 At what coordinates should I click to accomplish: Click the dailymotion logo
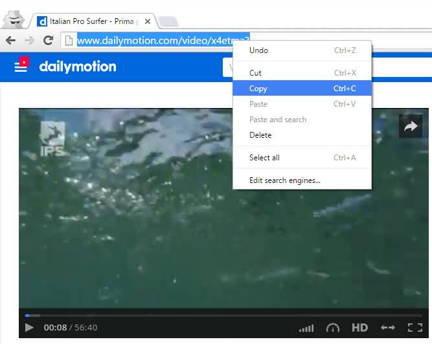pos(78,67)
